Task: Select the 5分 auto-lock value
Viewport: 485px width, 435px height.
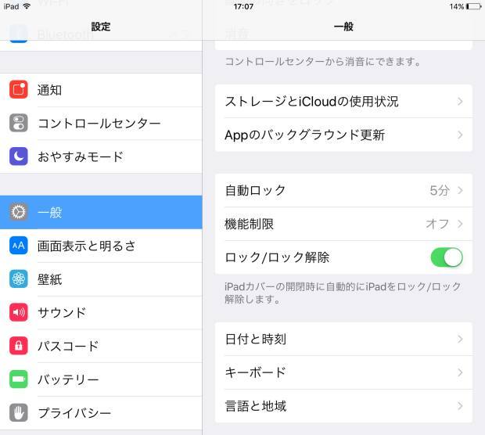Action: pyautogui.click(x=439, y=190)
